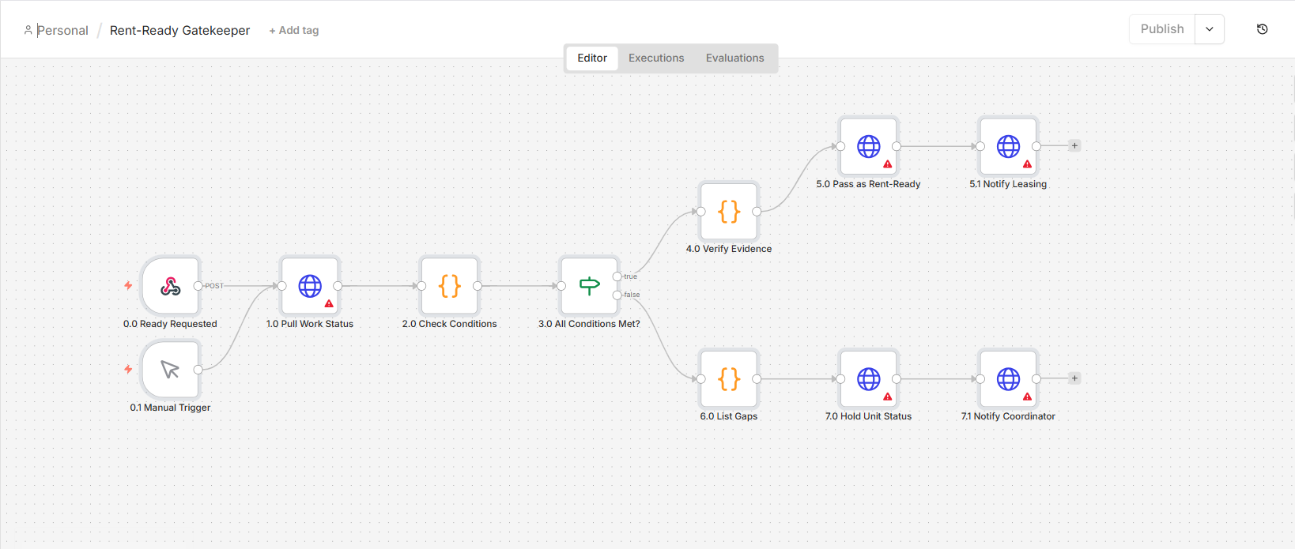Click the trigger bolt beside Manual Trigger
The width and height of the screenshot is (1295, 549).
point(128,370)
